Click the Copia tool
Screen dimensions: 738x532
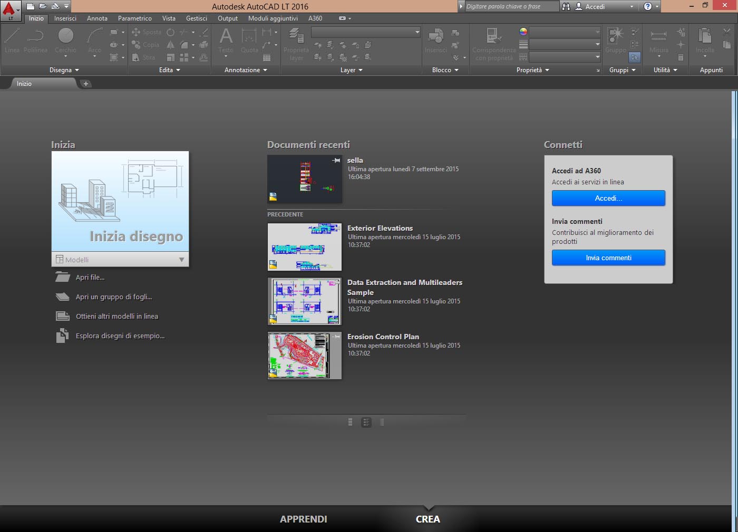point(145,45)
